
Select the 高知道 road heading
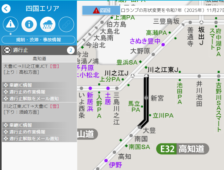pos(39,59)
